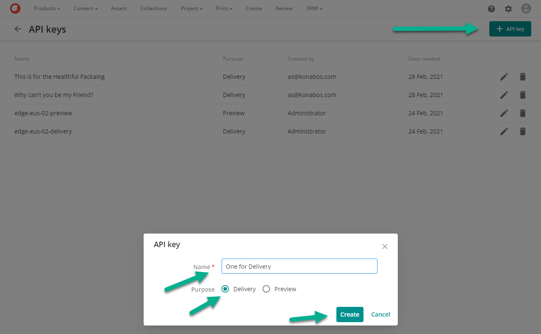Viewport: 541px width, 334px height.
Task: Open the Collections page
Action: point(154,8)
